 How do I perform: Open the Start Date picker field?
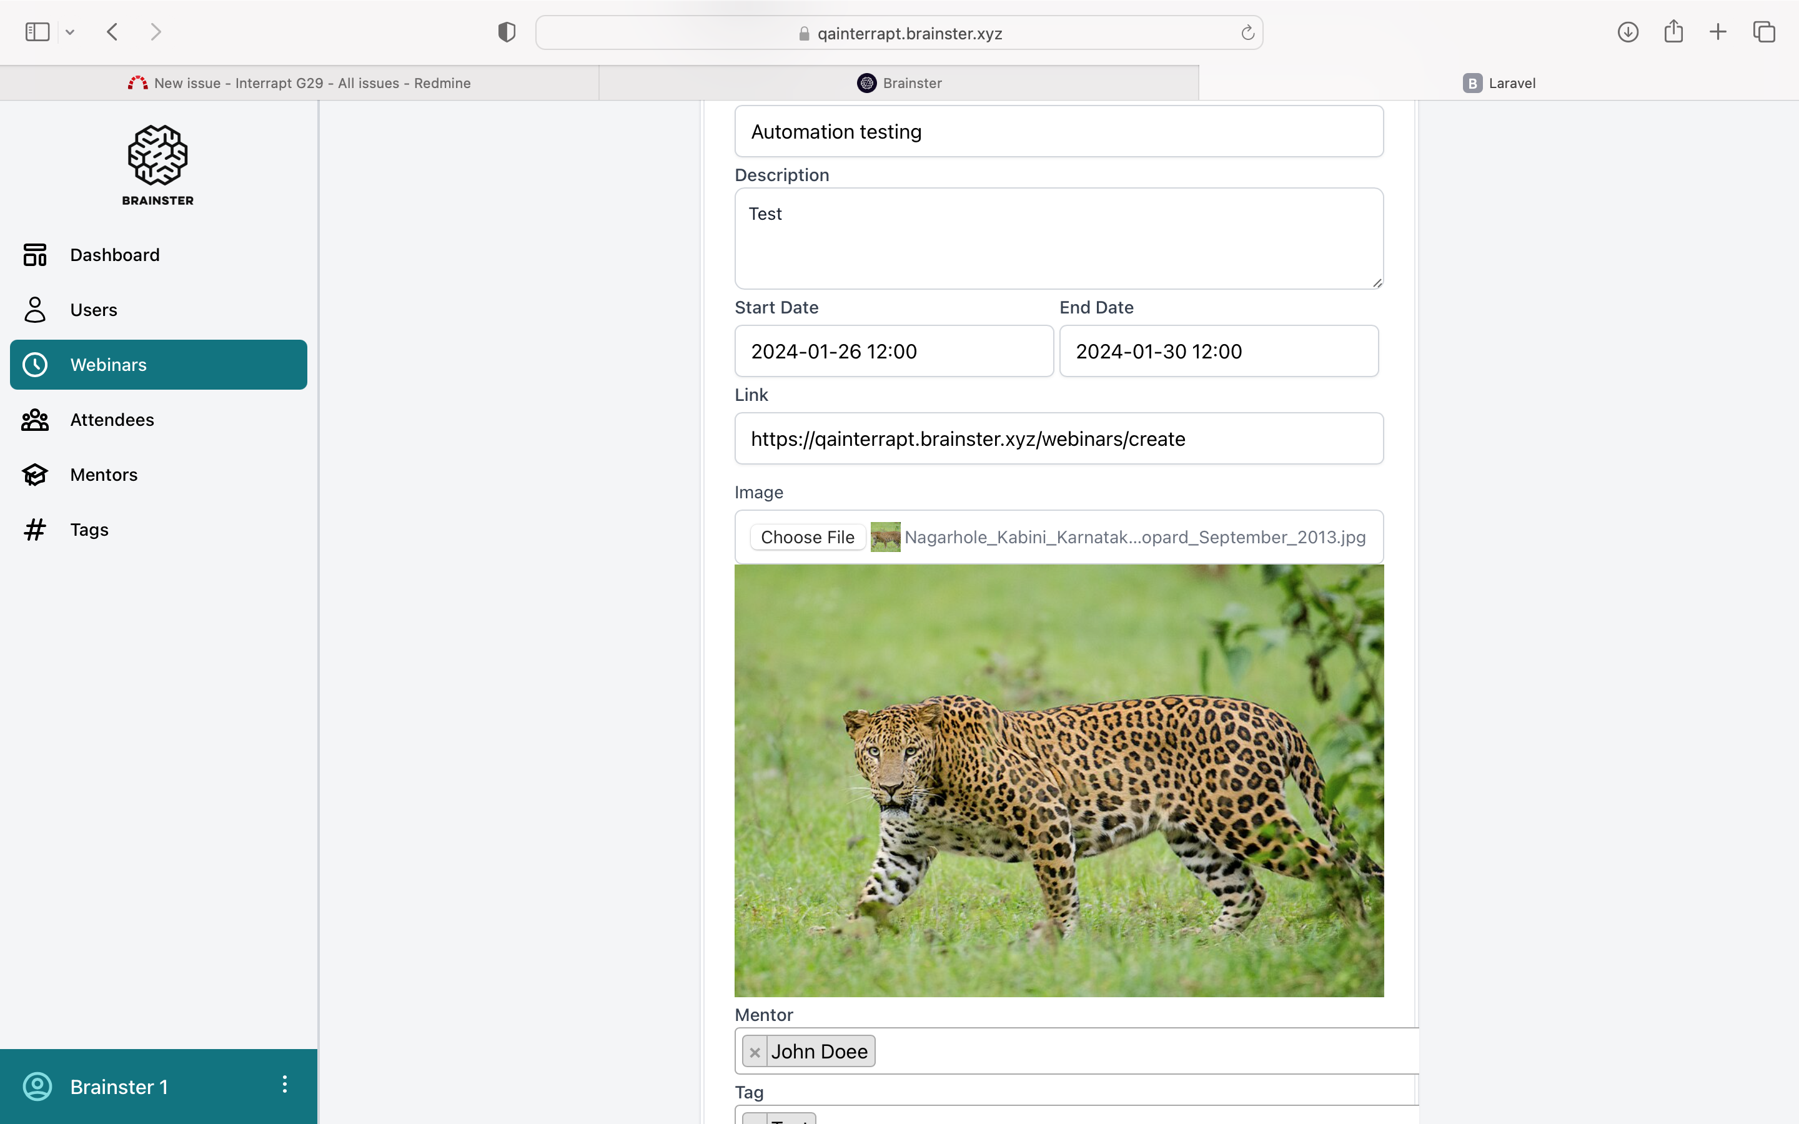pos(893,351)
